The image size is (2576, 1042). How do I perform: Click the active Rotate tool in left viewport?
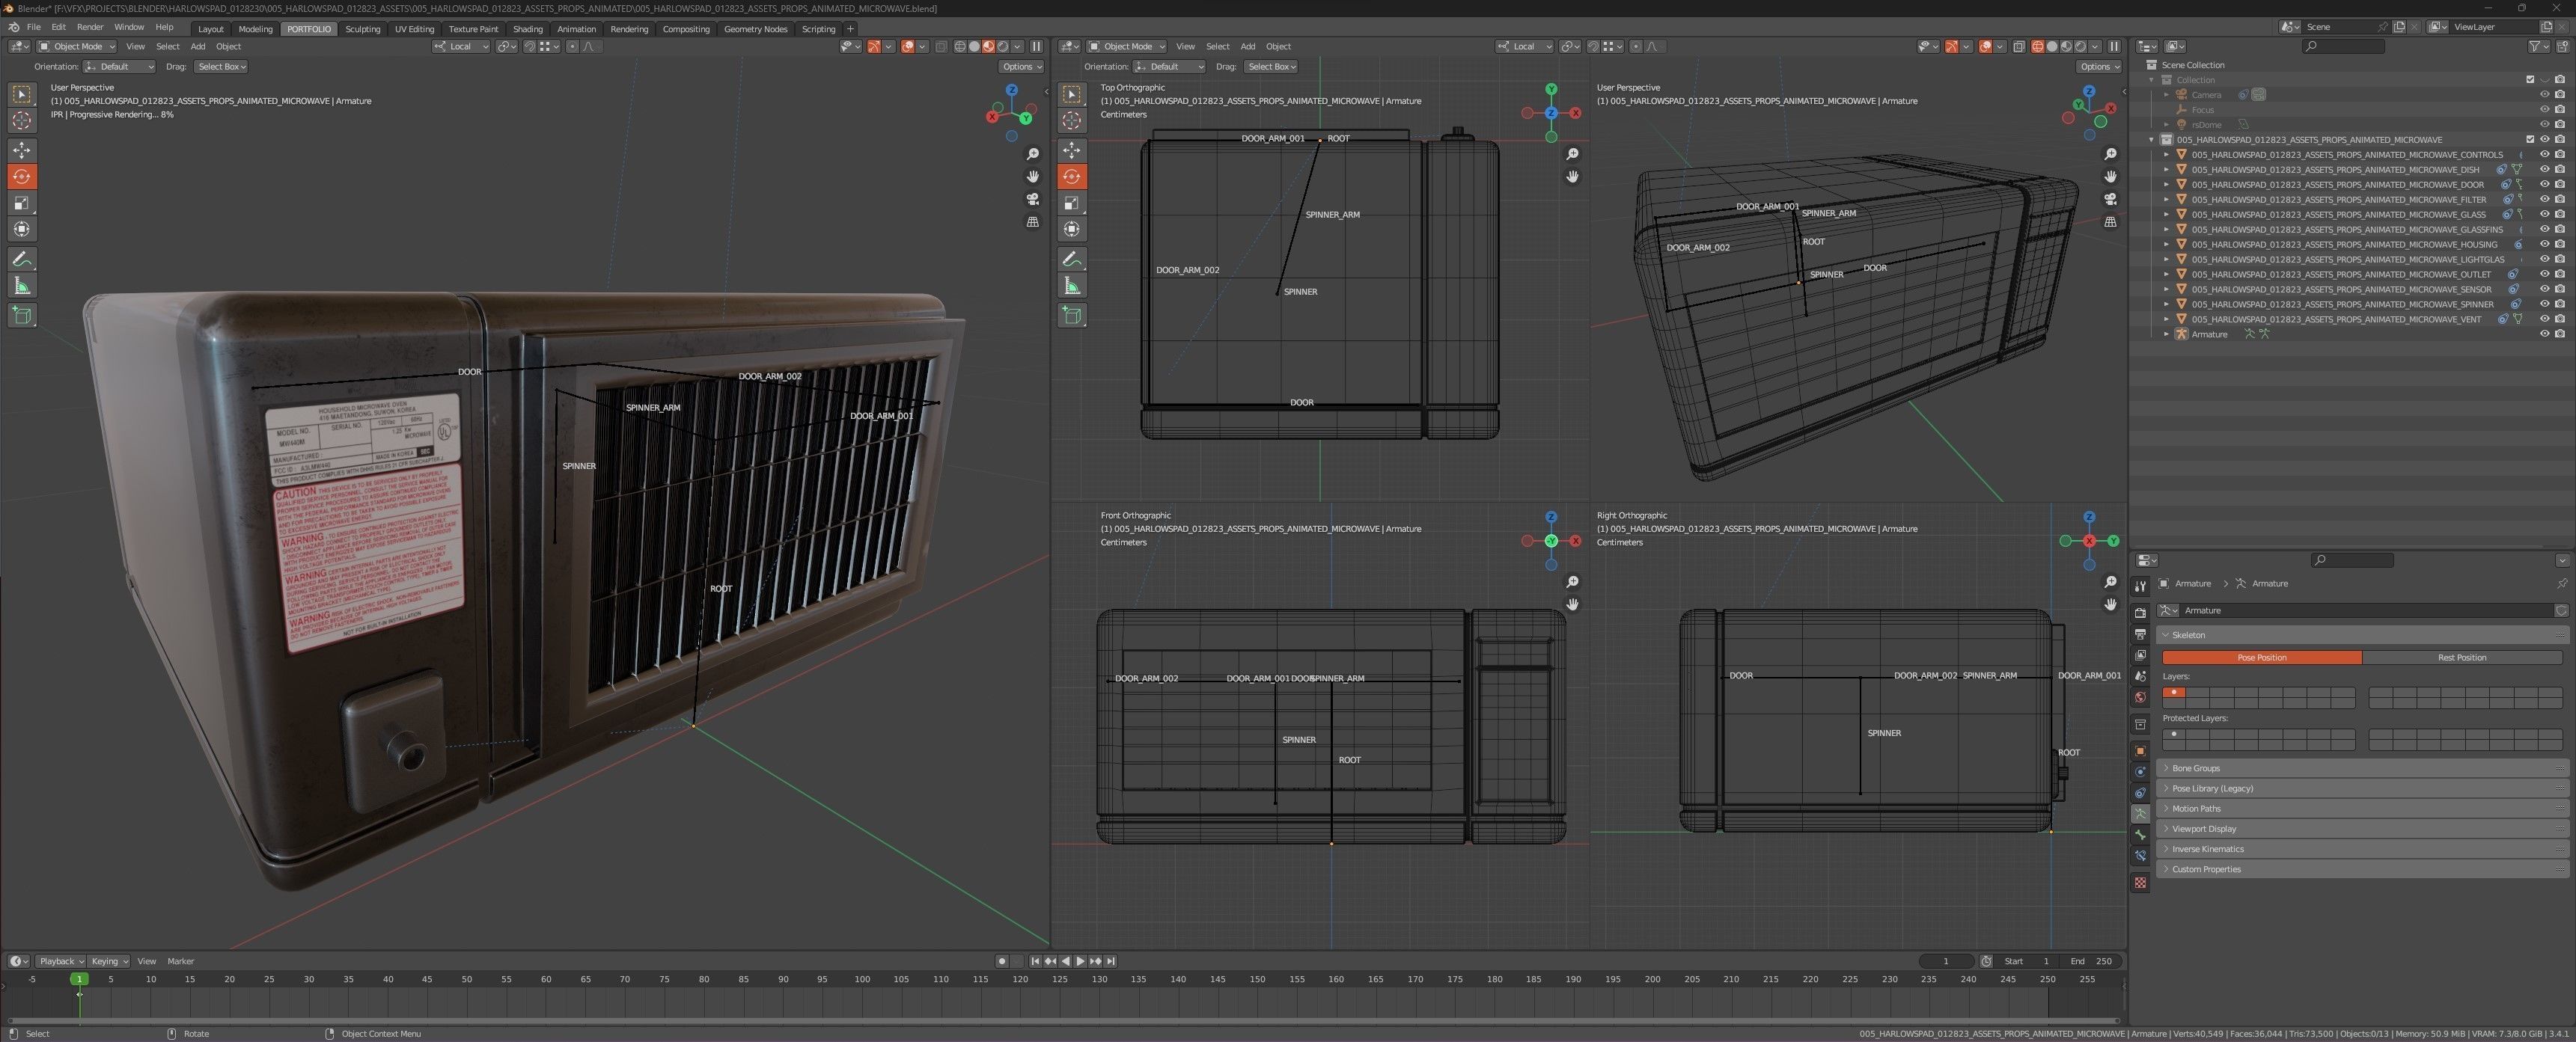pyautogui.click(x=22, y=177)
